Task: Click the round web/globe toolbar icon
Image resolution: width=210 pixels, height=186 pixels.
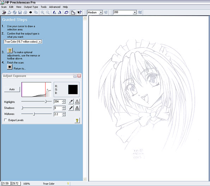Action: (14, 12)
